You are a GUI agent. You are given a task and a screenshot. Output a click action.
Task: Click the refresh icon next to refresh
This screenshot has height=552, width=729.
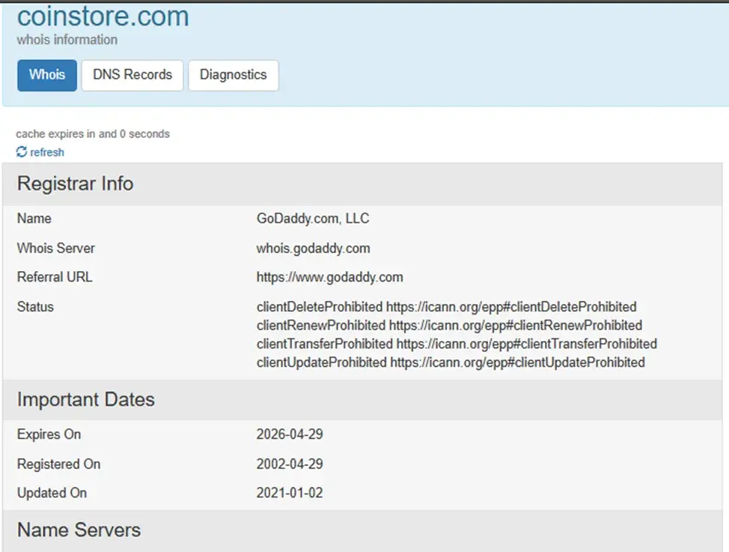point(22,152)
